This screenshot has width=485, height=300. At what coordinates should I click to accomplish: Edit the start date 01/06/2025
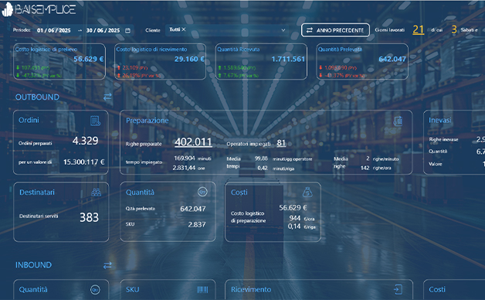pos(54,30)
